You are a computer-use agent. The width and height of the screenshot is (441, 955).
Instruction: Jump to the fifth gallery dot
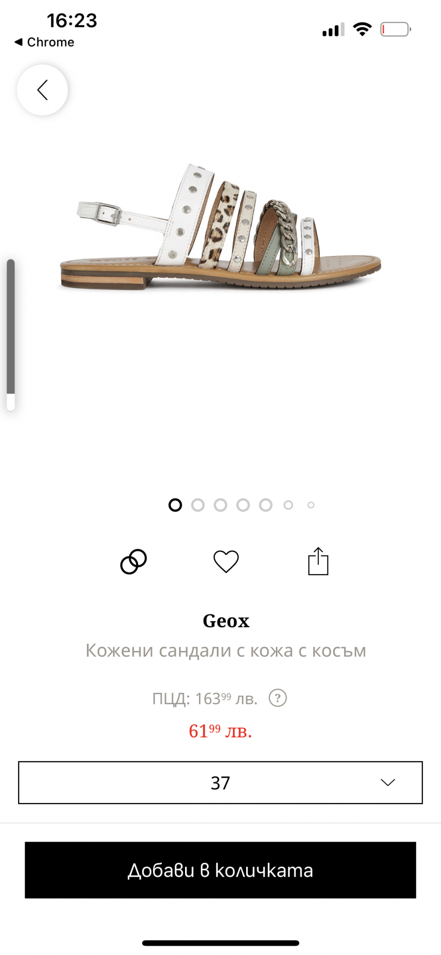[266, 505]
